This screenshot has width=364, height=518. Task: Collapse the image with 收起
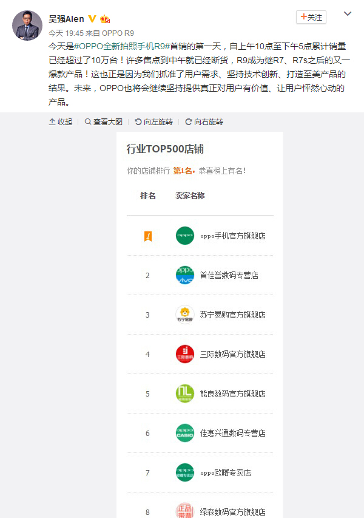[61, 122]
